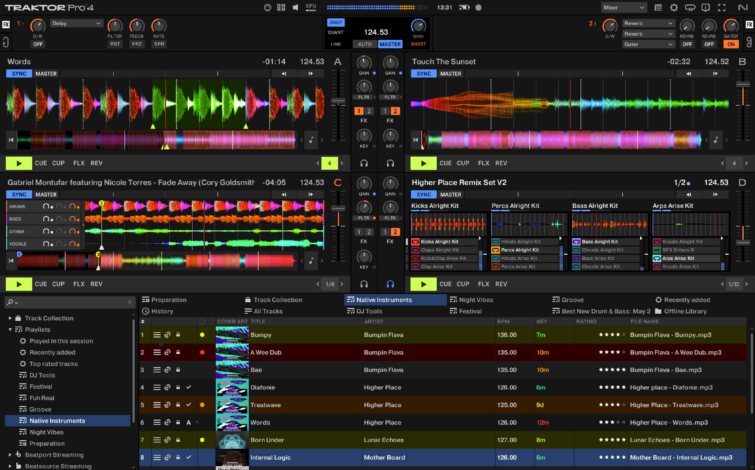Open the FX panel icon at top left

pos(6,24)
